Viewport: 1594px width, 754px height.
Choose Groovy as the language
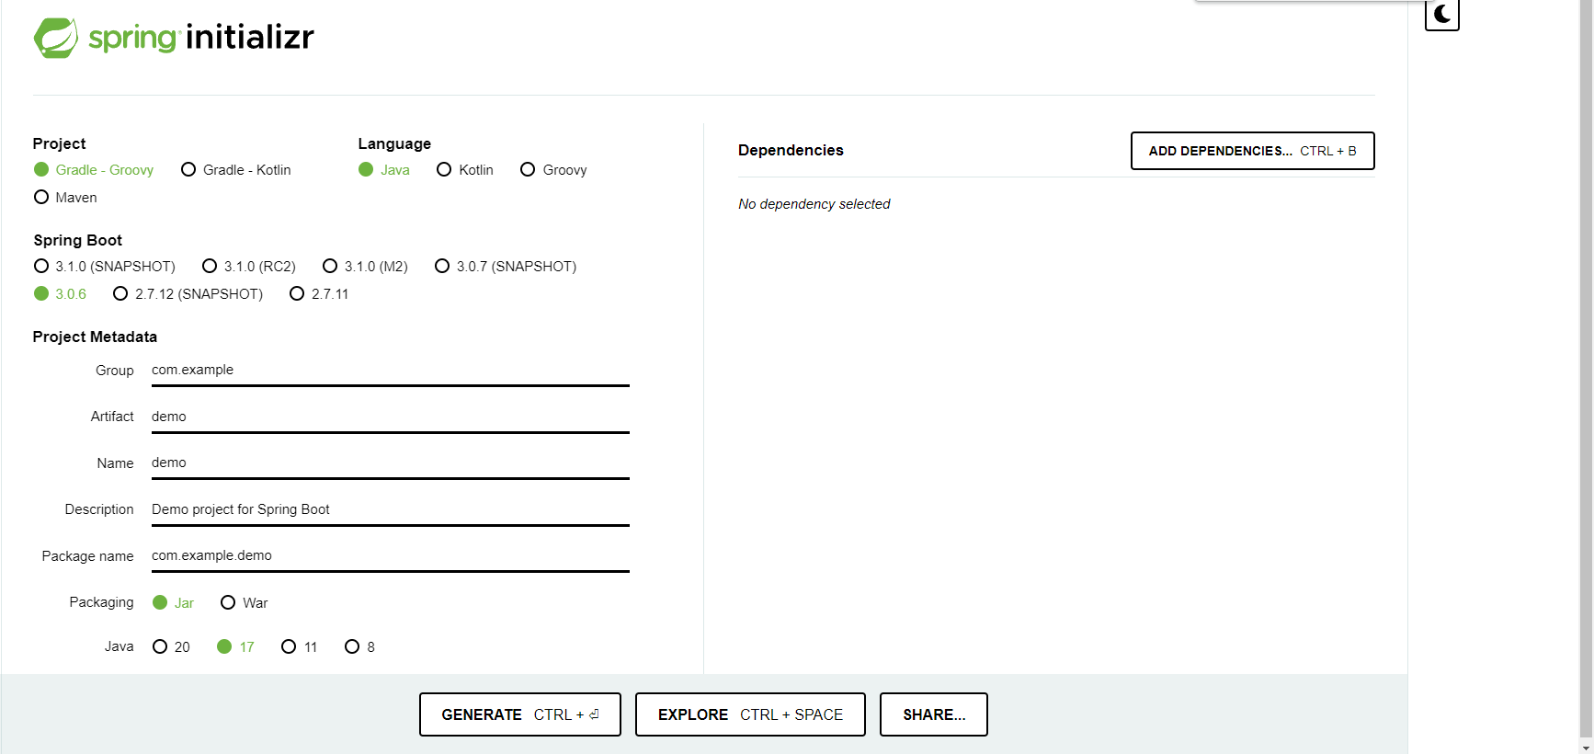coord(553,170)
